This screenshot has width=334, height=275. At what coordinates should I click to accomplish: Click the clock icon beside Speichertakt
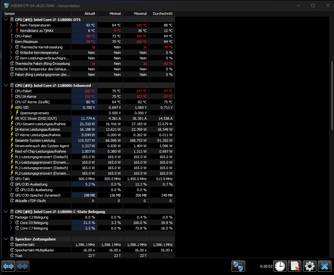pos(12,245)
